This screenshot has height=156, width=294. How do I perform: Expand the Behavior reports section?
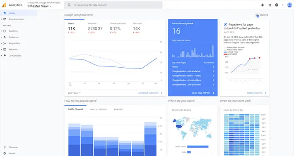tap(2, 50)
